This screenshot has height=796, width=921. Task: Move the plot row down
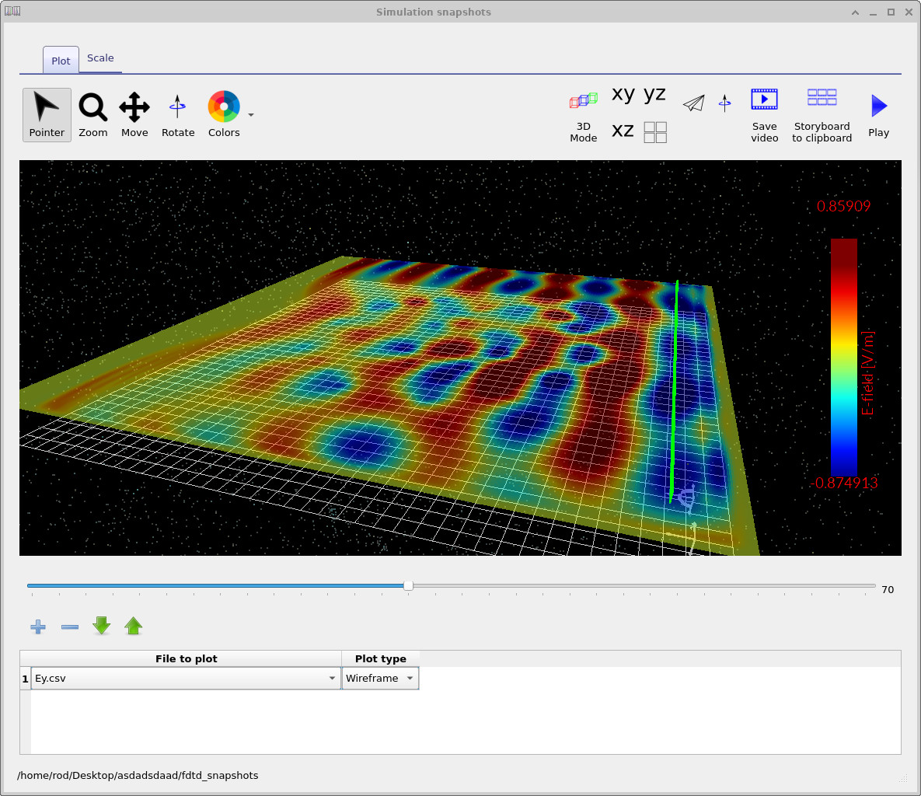coord(102,626)
